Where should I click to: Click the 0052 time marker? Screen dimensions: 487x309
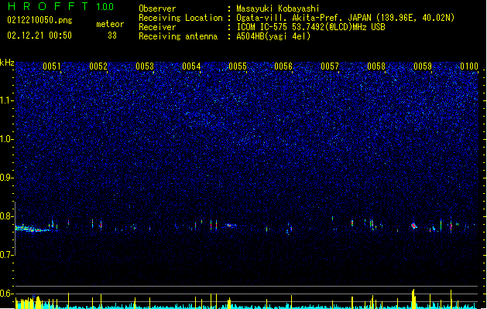click(x=98, y=66)
